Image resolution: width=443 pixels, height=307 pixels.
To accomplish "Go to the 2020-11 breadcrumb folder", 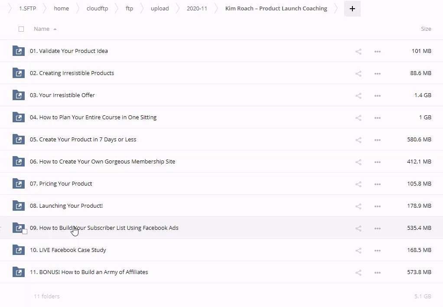I will point(197,9).
